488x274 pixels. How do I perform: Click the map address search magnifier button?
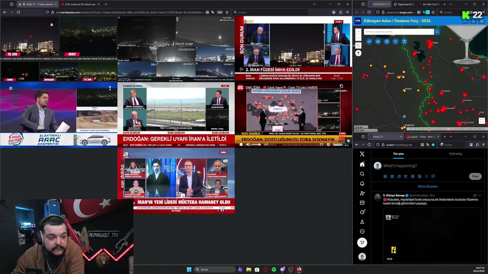tap(437, 32)
